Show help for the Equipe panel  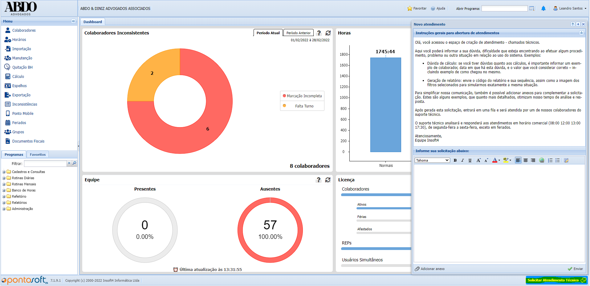319,180
